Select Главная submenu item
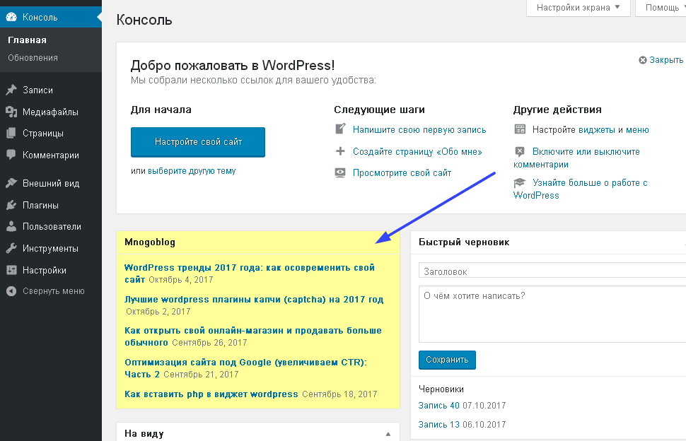 click(27, 40)
